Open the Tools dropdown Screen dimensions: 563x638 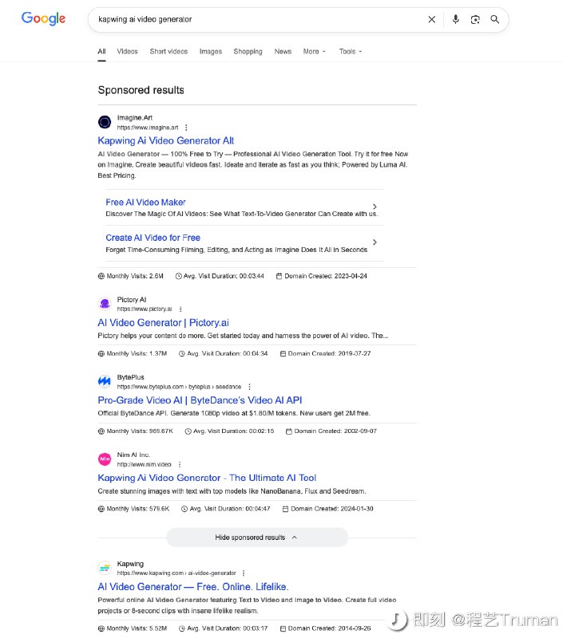click(350, 52)
